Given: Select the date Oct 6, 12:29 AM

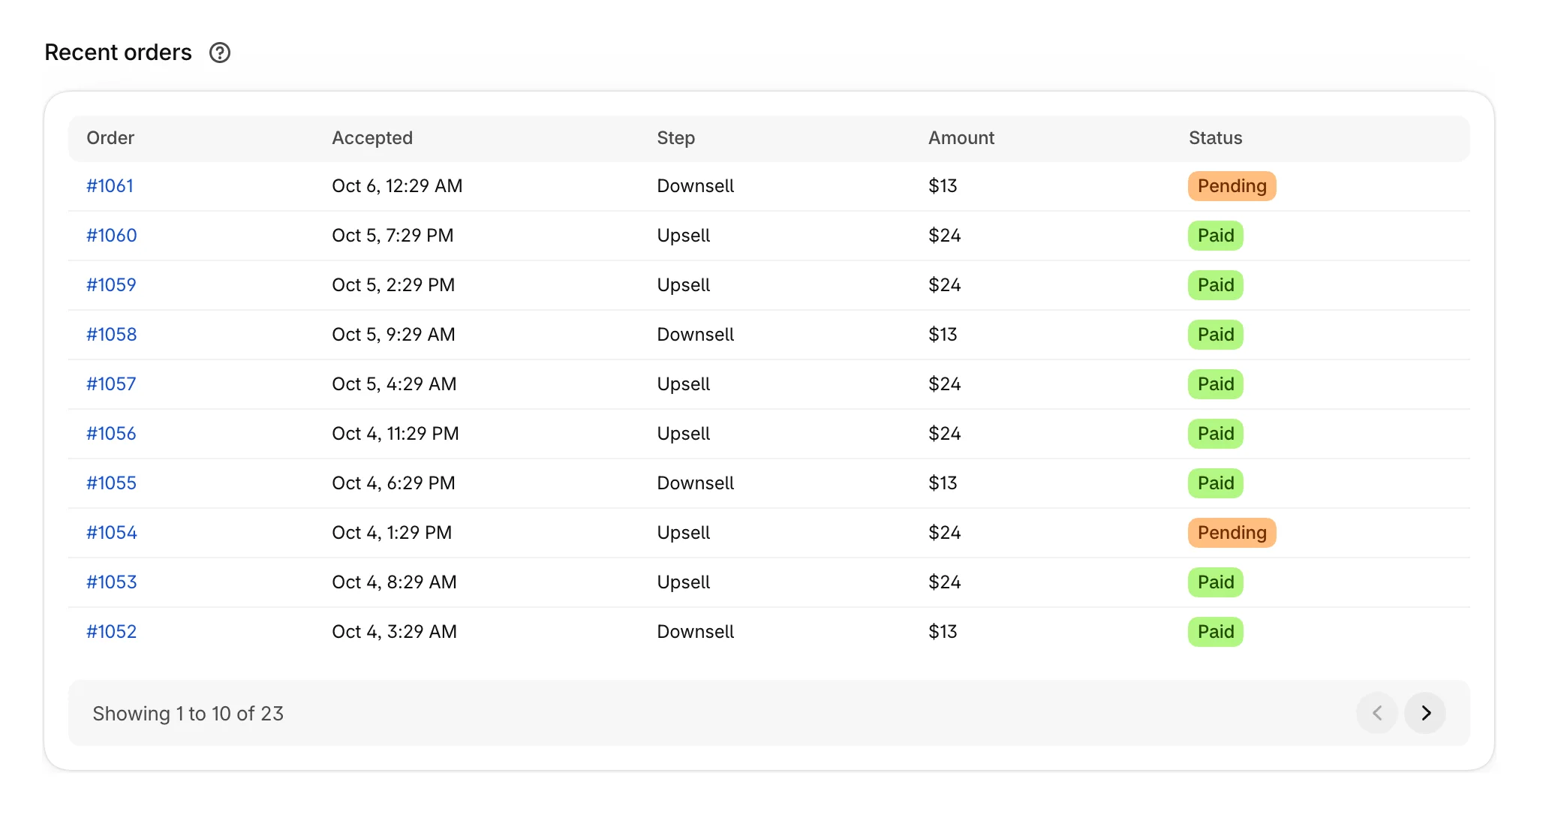Looking at the screenshot, I should tap(397, 186).
